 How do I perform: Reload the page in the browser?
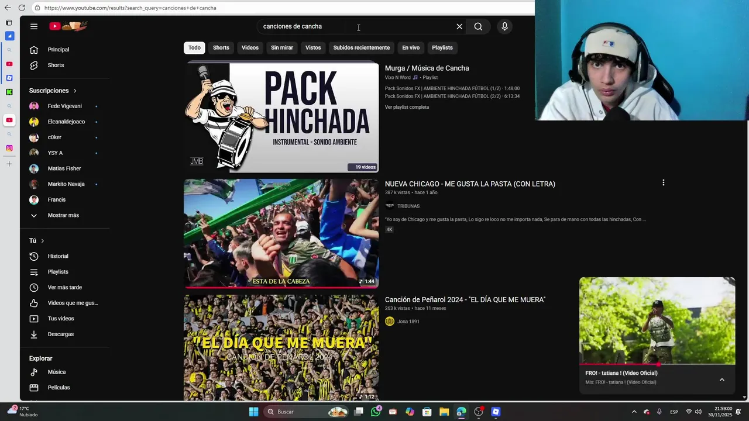pos(22,8)
